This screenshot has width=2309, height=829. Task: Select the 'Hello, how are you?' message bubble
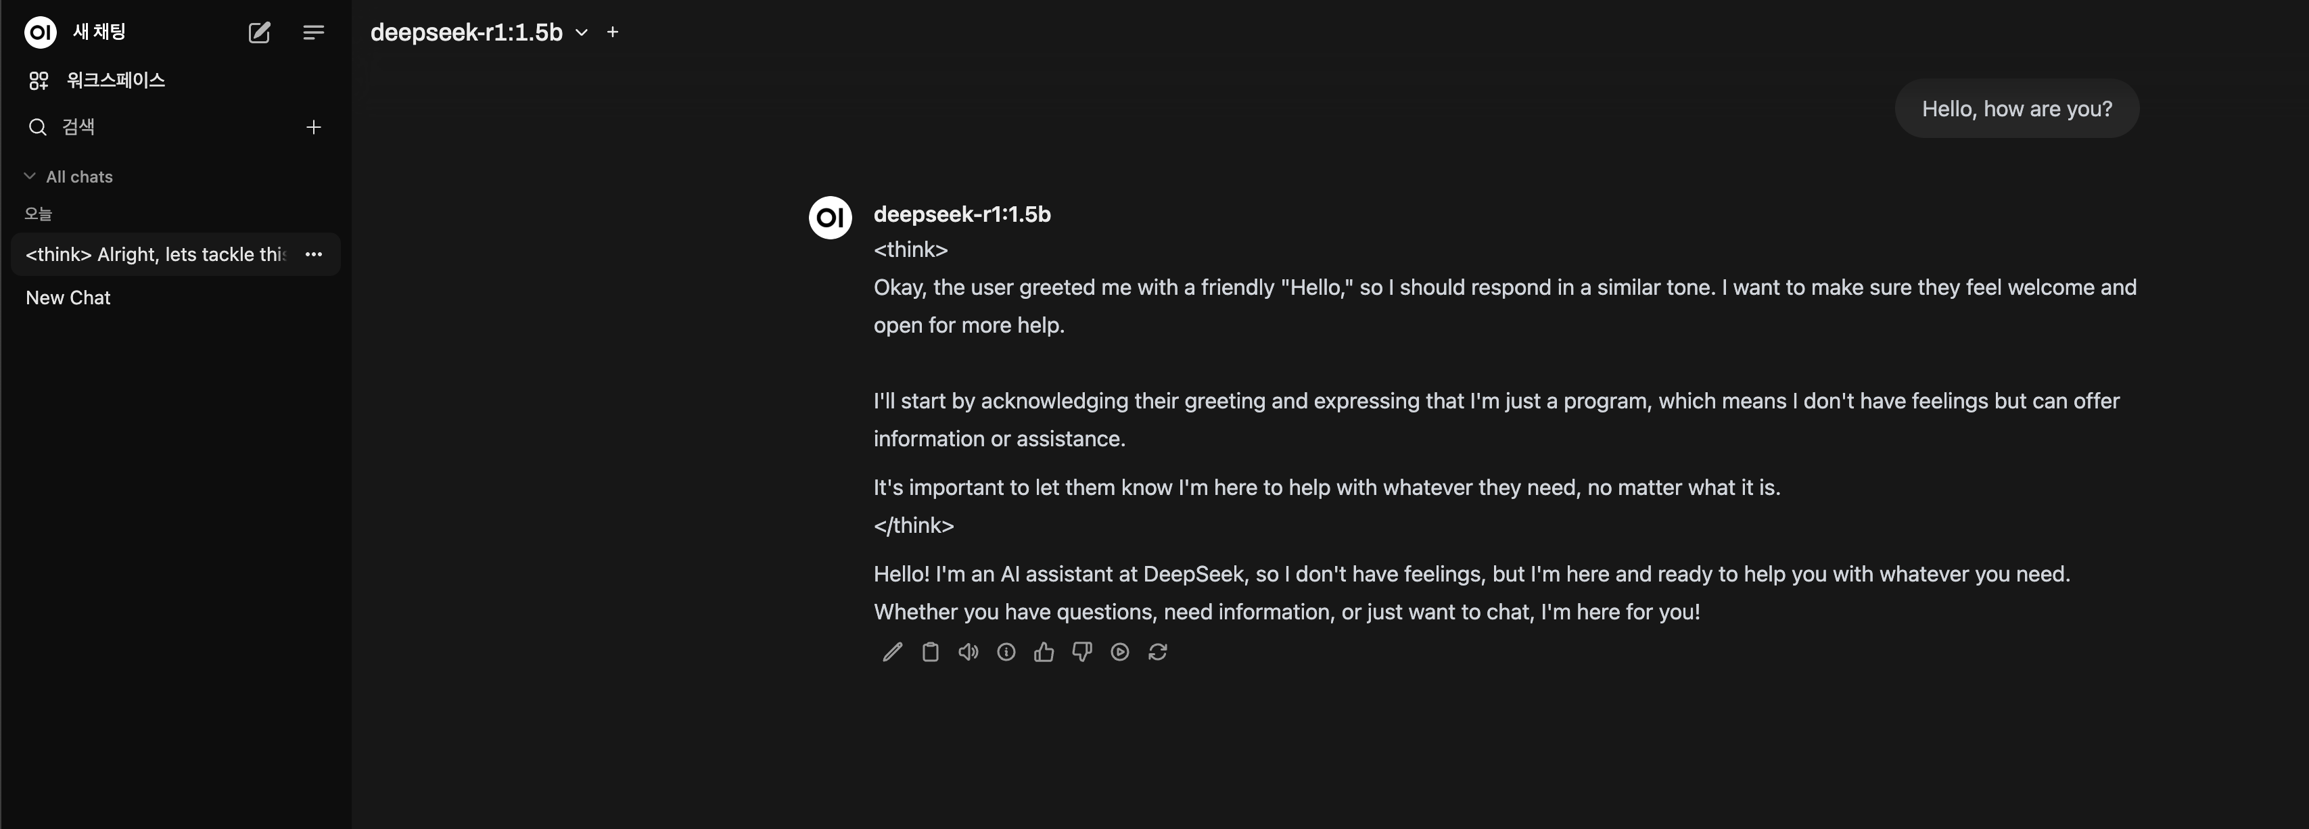2017,108
